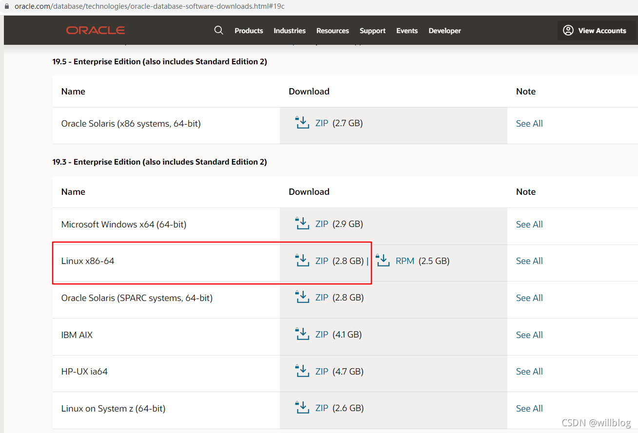Open the Events menu
This screenshot has height=433, width=638.
[x=407, y=31]
